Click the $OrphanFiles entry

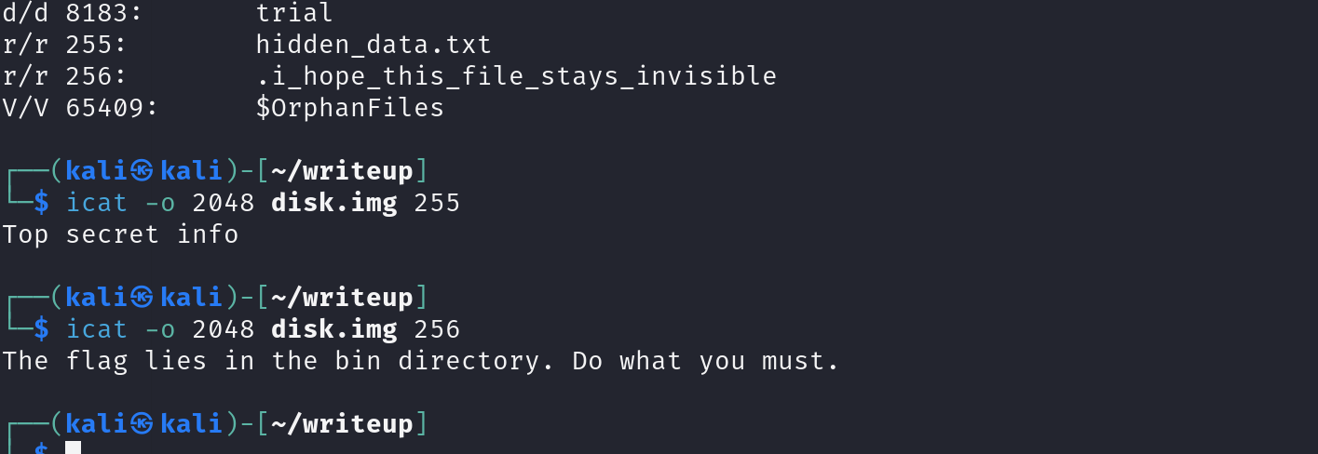[x=350, y=108]
